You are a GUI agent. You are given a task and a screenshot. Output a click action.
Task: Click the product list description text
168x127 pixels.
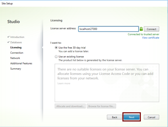pos(90,60)
